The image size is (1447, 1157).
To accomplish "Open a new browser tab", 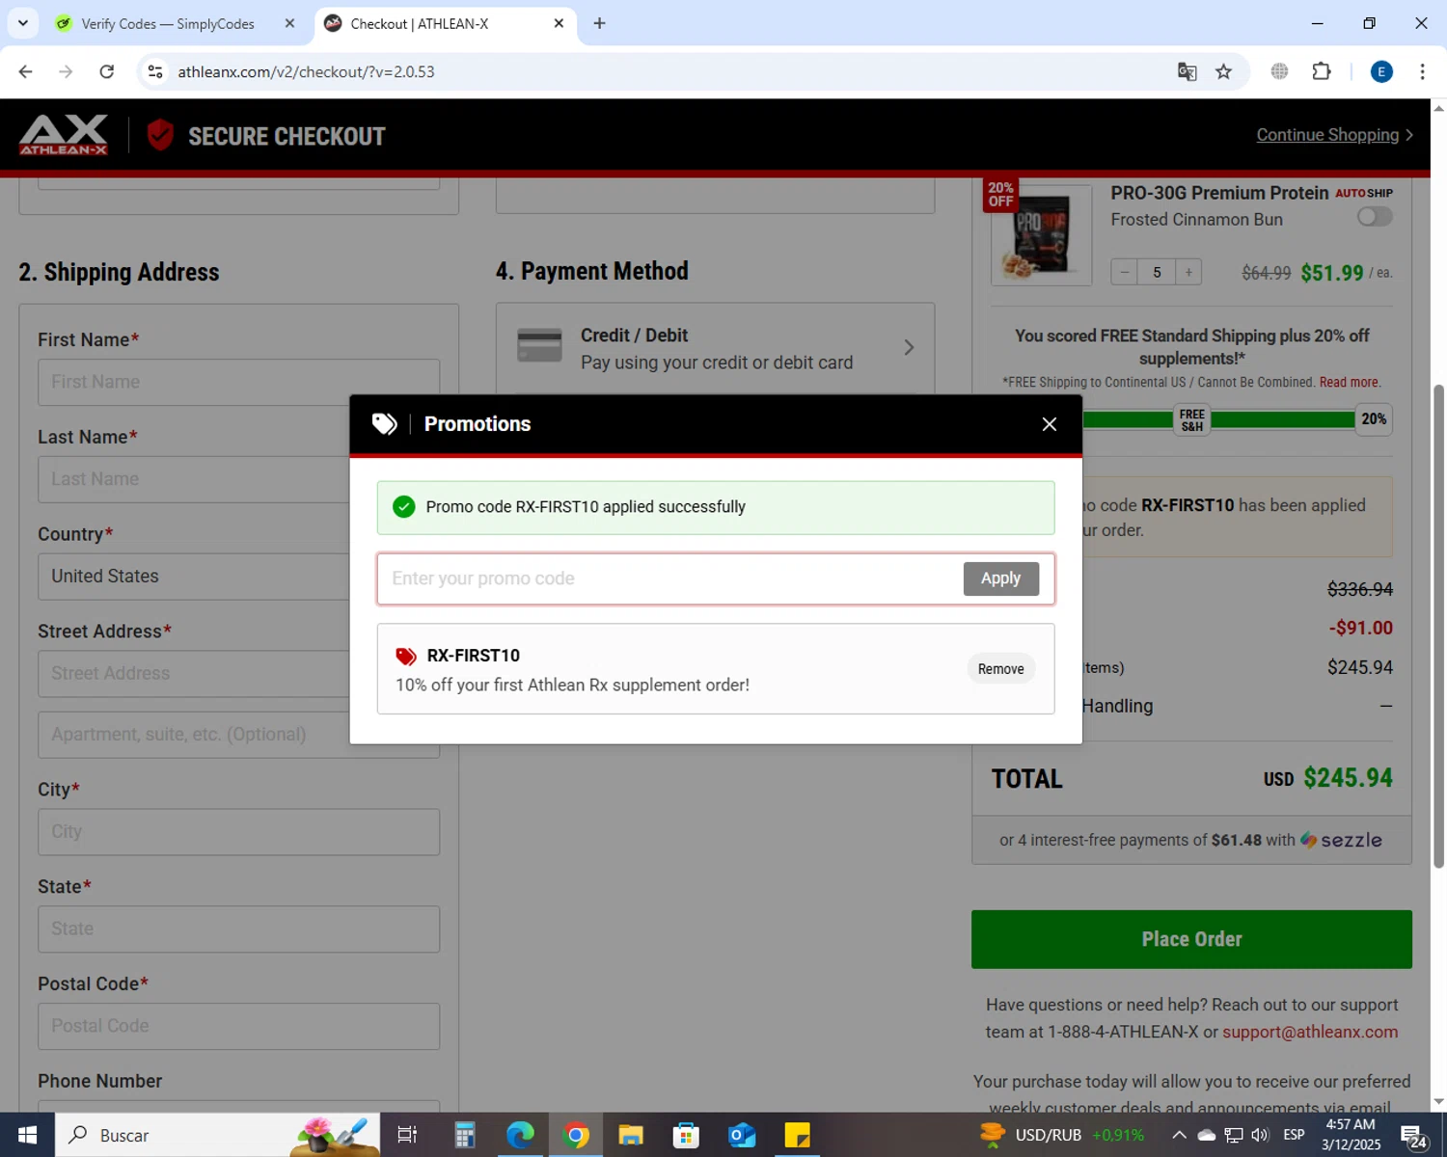I will 599,23.
